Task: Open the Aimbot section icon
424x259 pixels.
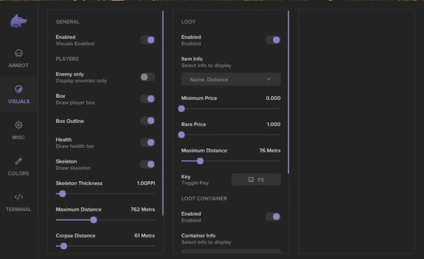Action: pyautogui.click(x=19, y=53)
